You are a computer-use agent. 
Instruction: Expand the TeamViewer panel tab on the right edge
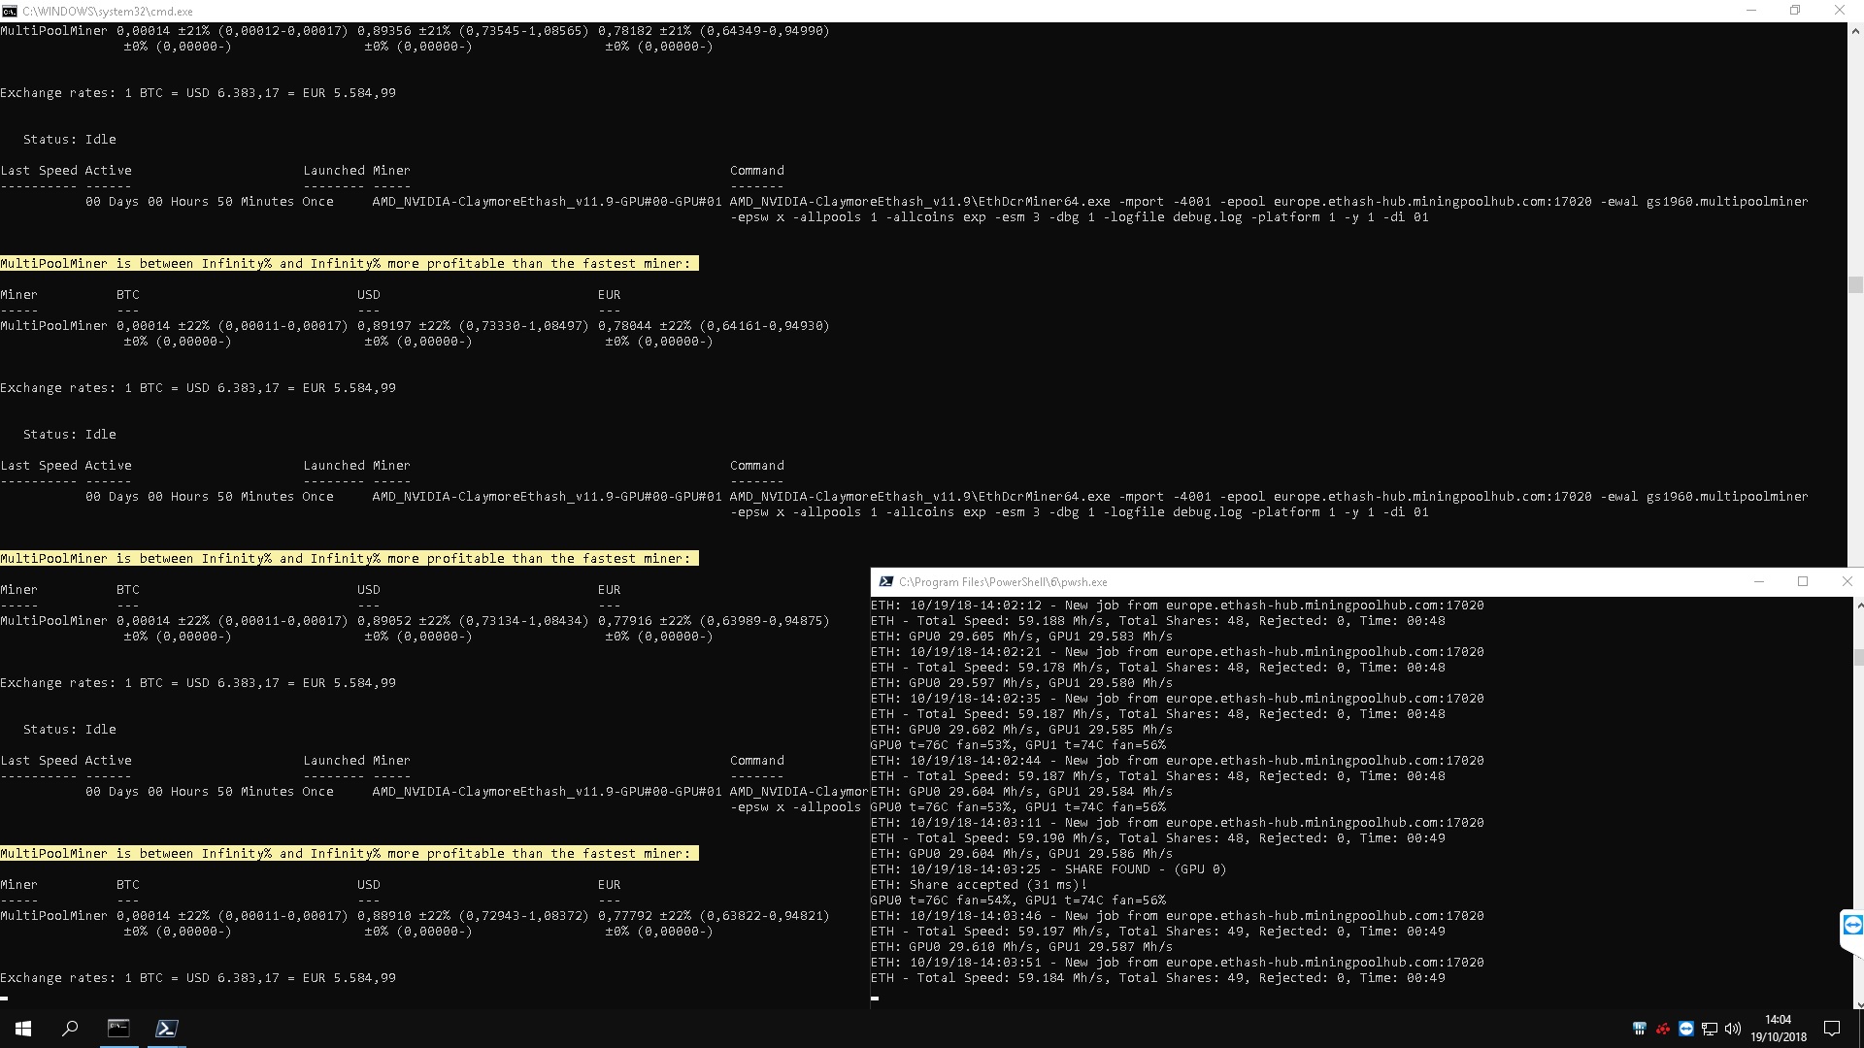point(1852,927)
